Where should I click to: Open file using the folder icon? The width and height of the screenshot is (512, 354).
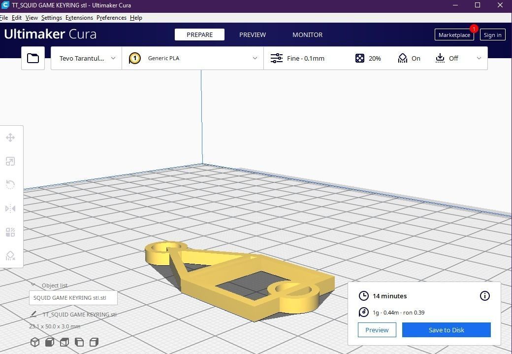pyautogui.click(x=33, y=58)
